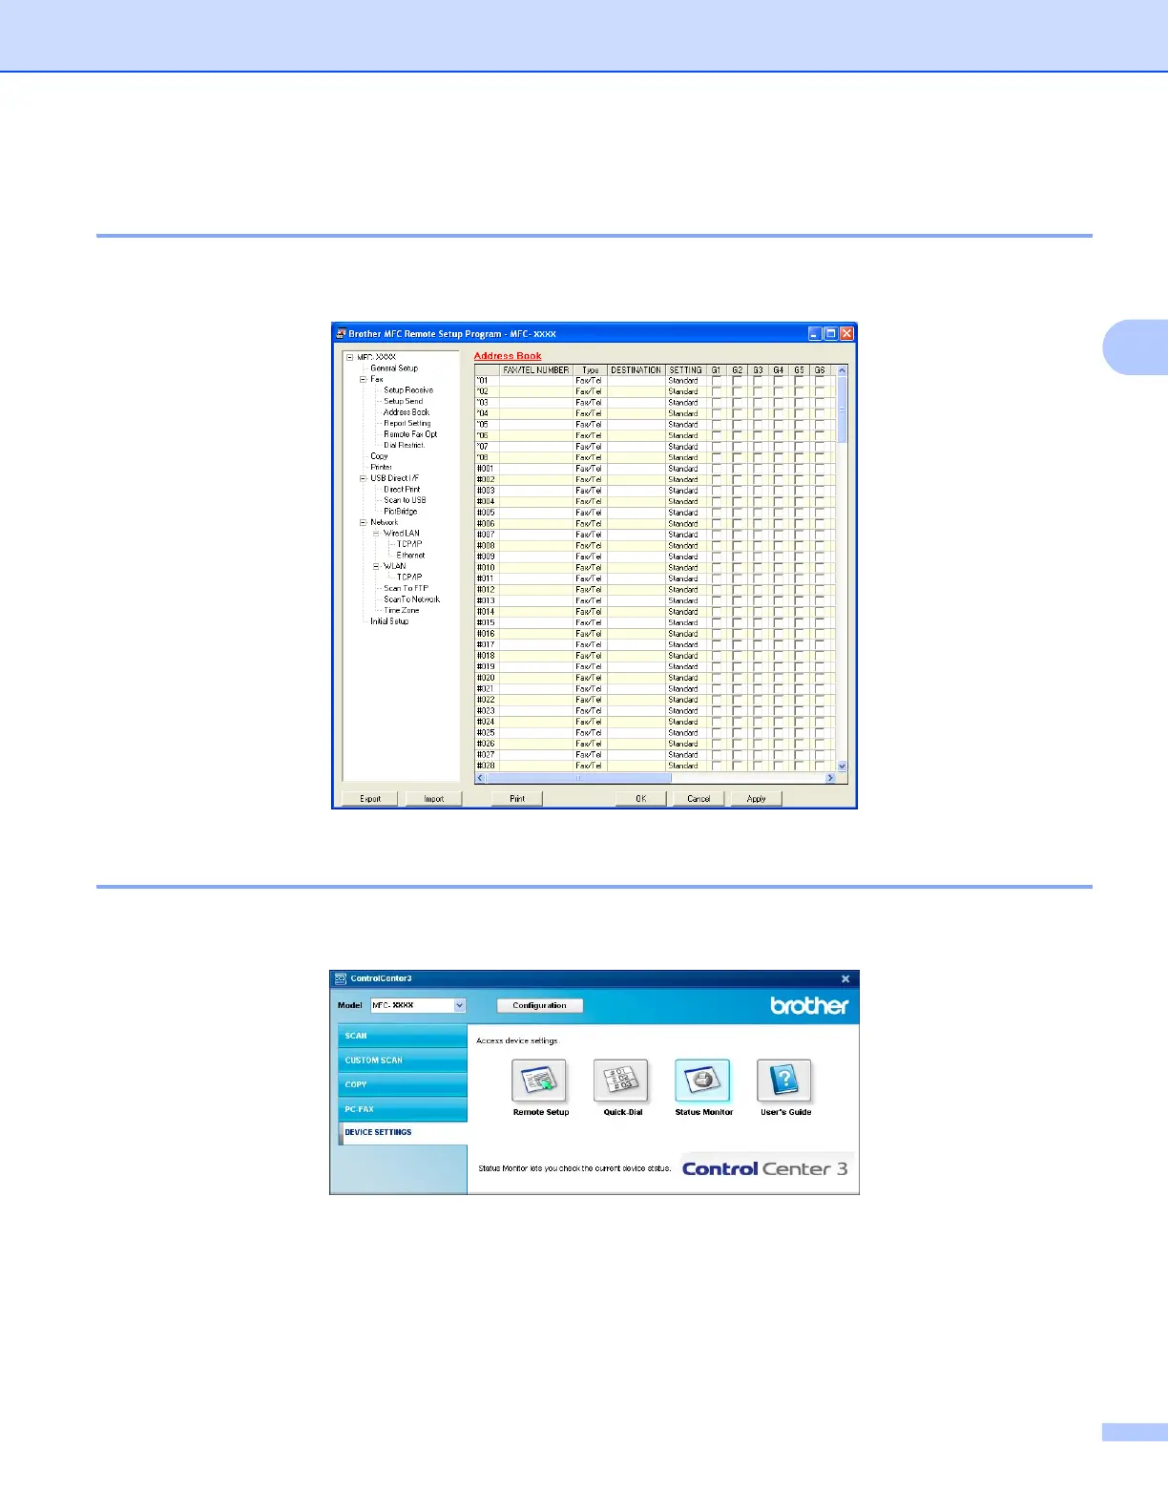Click the horizontal scrollbar thumb of the table
The image size is (1168, 1512).
point(578,778)
